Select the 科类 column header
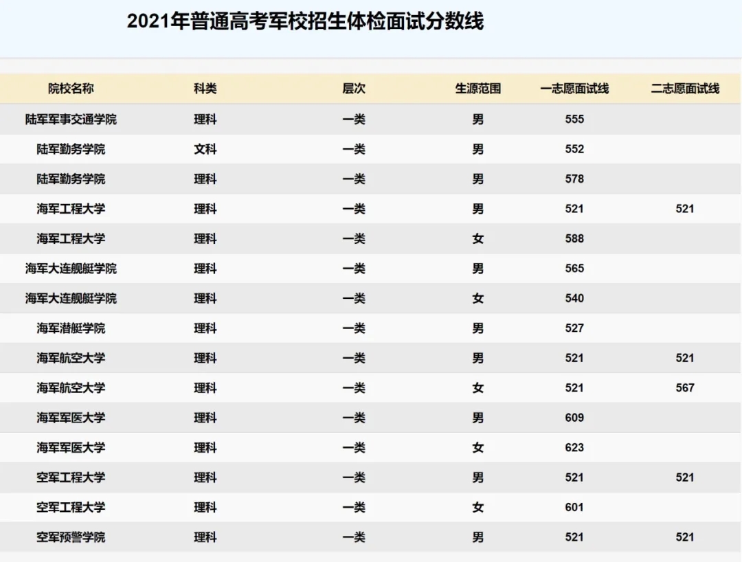 point(205,89)
